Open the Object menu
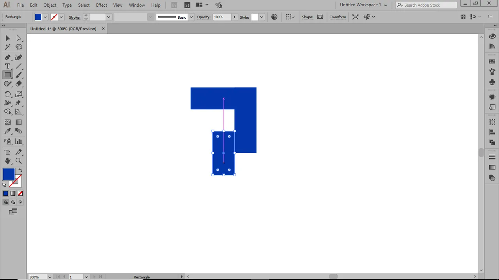The height and width of the screenshot is (280, 499). click(x=50, y=5)
